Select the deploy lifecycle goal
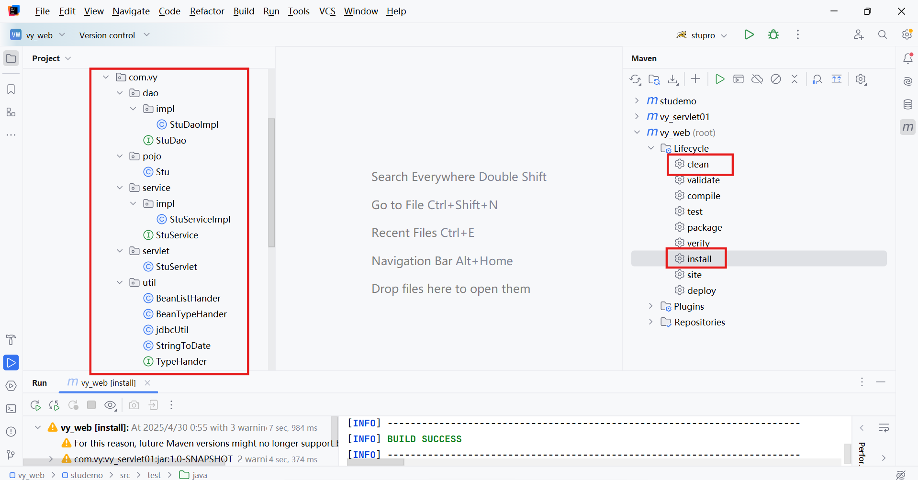Image resolution: width=918 pixels, height=480 pixels. click(x=701, y=290)
